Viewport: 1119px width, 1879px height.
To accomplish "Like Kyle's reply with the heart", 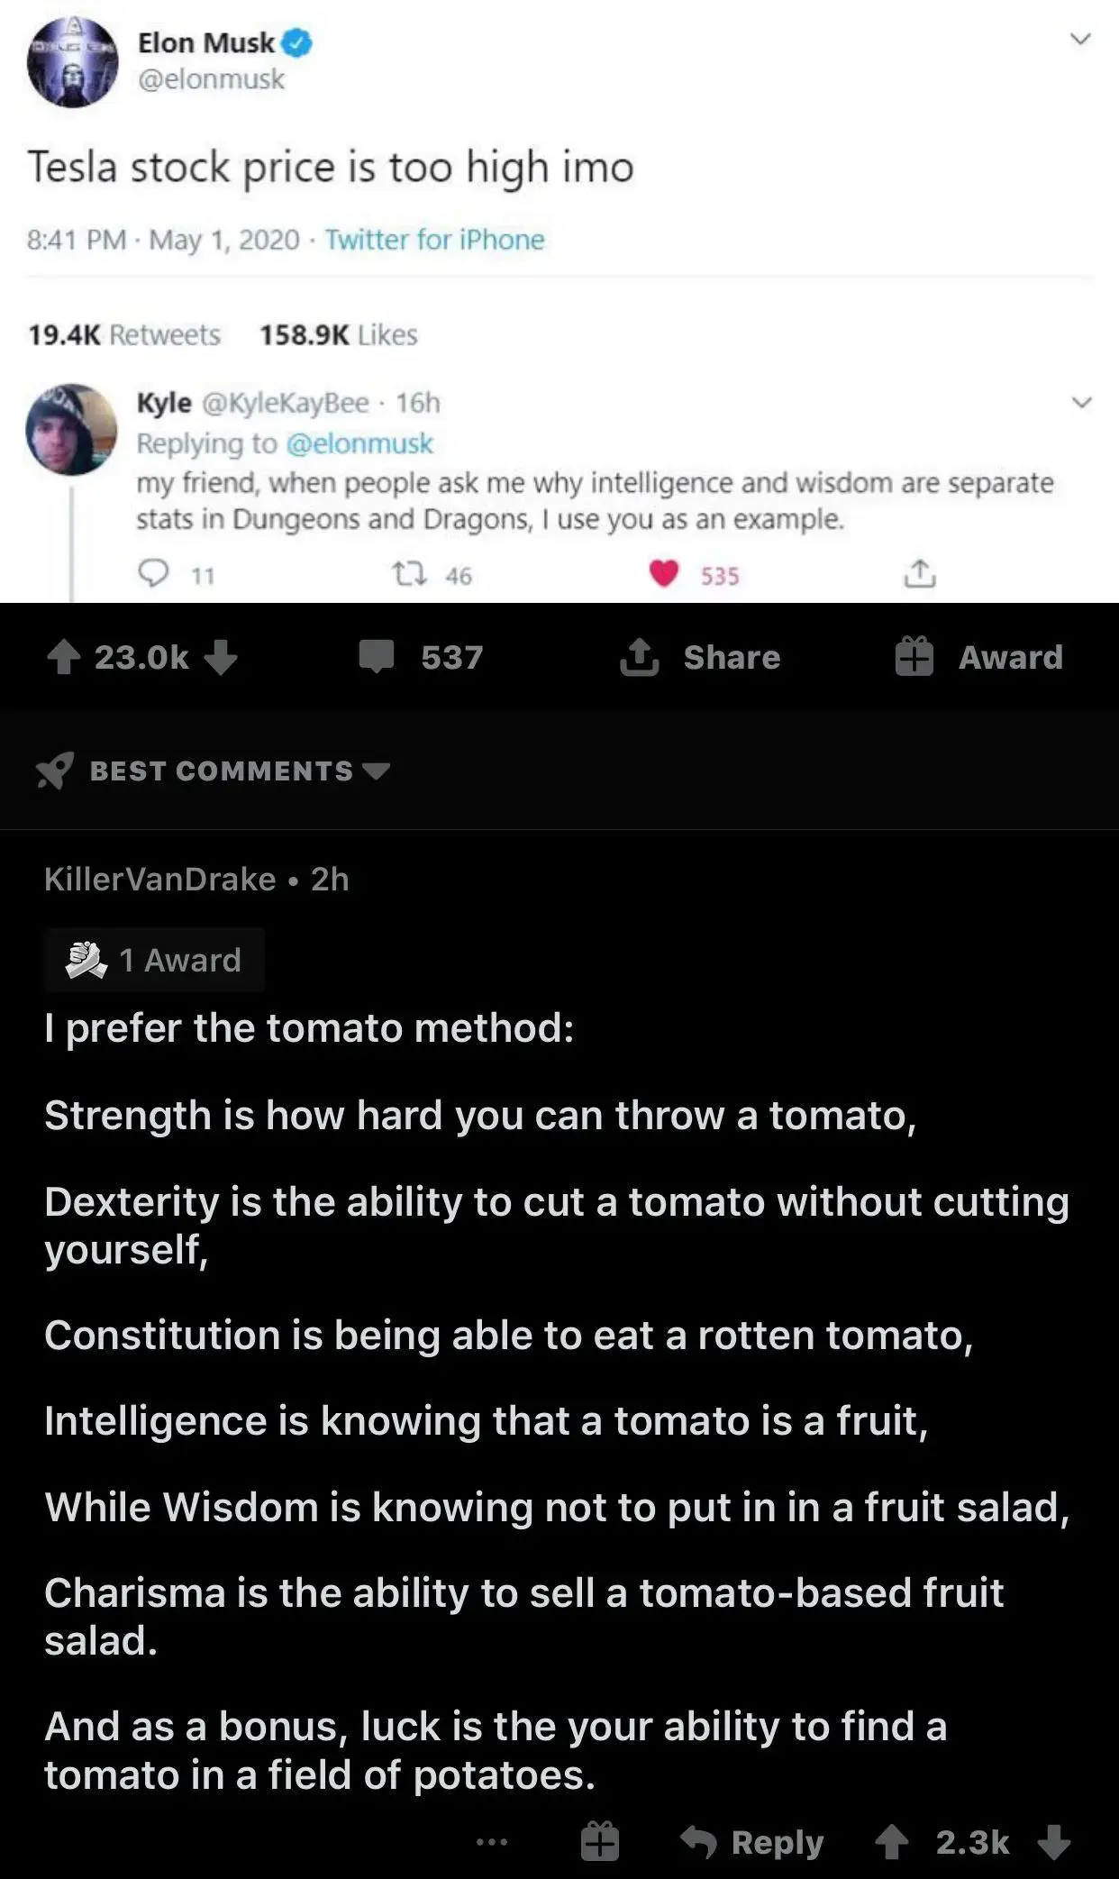I will [664, 574].
